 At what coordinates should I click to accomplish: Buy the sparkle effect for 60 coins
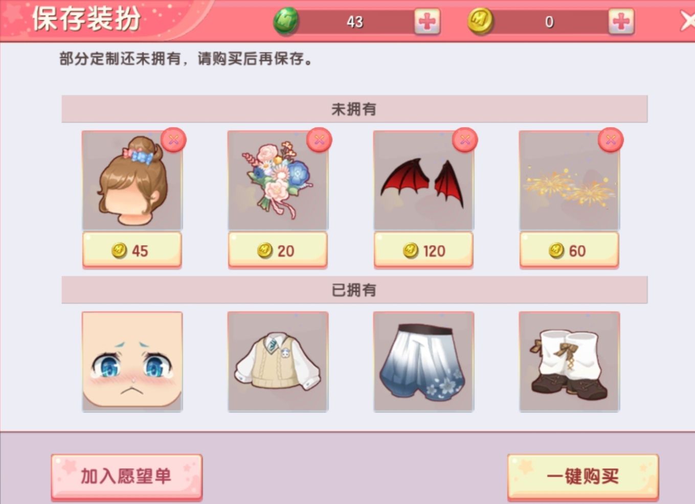point(569,250)
